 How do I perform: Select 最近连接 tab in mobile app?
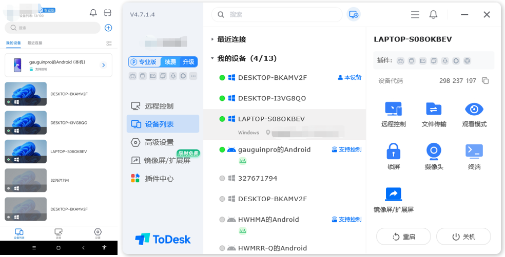coord(35,42)
